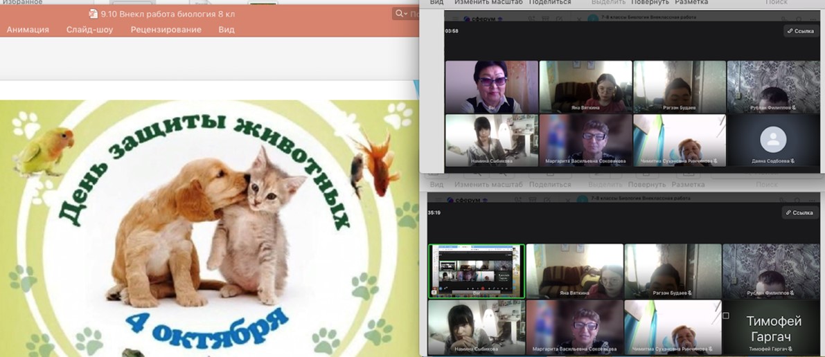
Task: Select Руслан Филиппов's tile in the 03:58 call
Action: click(774, 86)
